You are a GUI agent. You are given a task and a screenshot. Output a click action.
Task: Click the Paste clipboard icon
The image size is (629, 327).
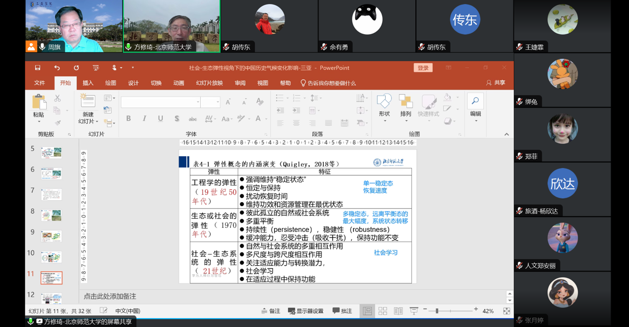point(39,103)
